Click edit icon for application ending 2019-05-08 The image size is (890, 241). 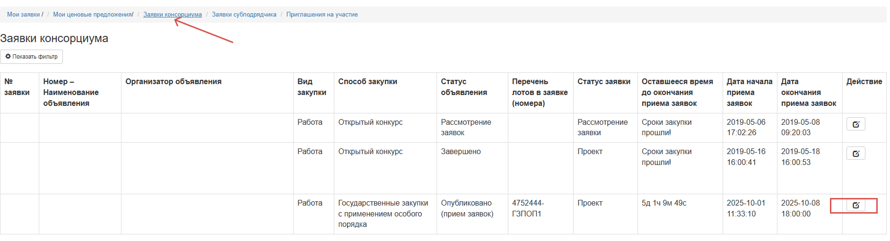pos(855,124)
